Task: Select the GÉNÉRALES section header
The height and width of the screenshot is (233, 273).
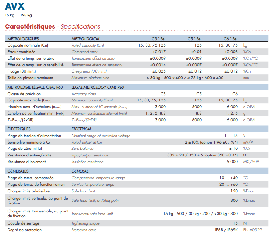Action: click(x=18, y=171)
